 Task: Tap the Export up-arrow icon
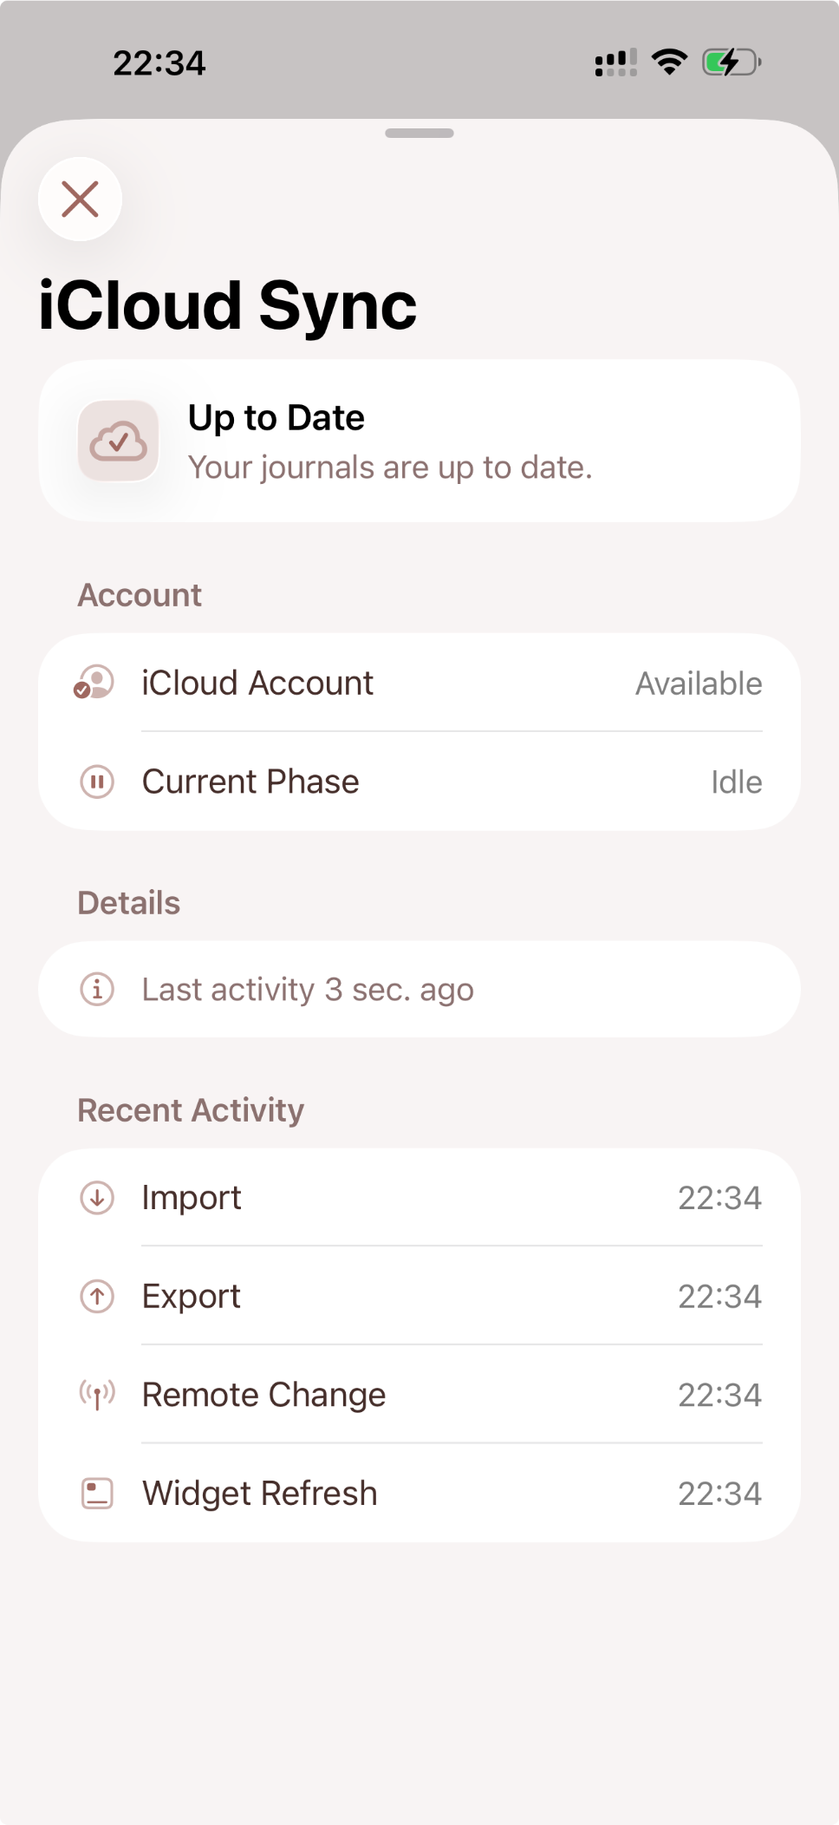pyautogui.click(x=97, y=1297)
